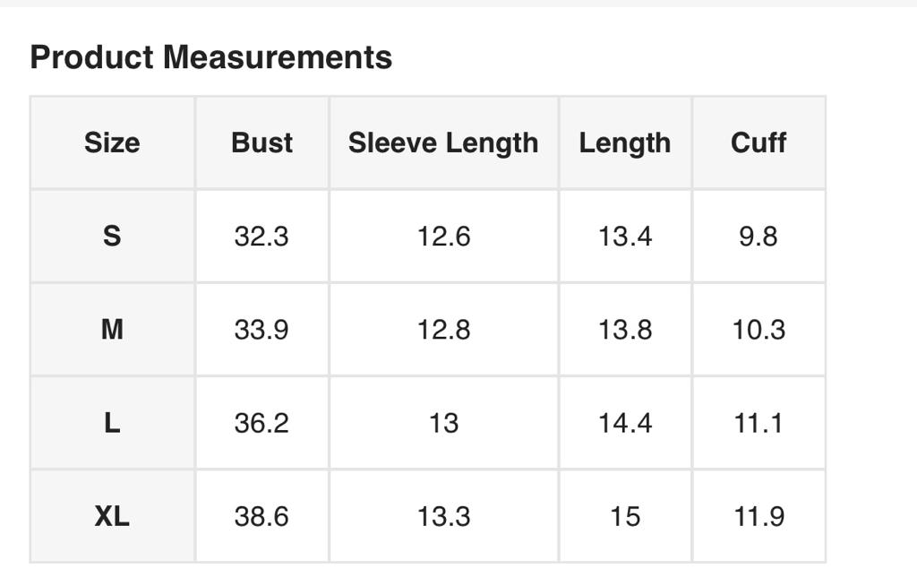
Task: Select cuff value 11.9 for size XL
Action: point(758,516)
